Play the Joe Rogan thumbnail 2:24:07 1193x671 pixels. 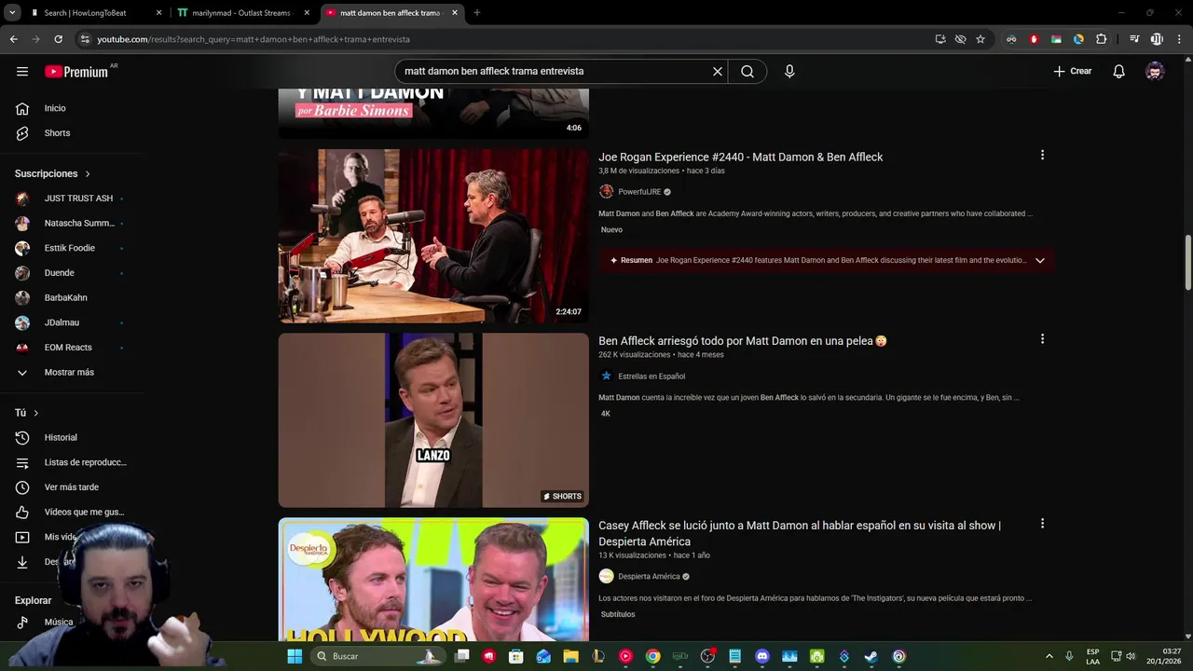click(x=433, y=236)
